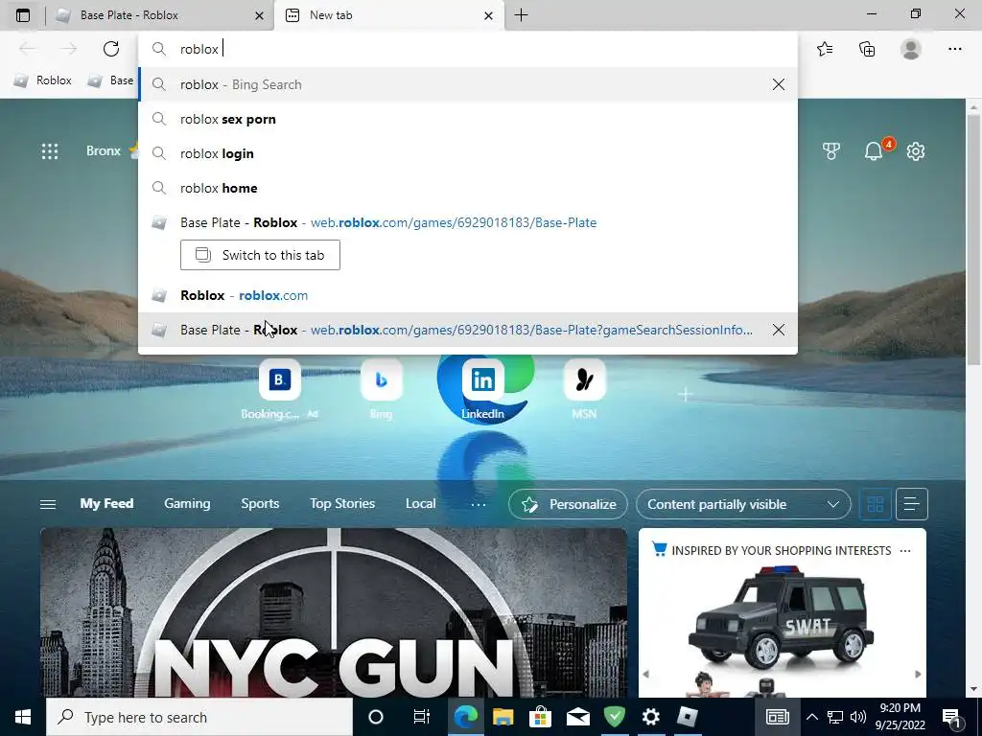
Task: Show hidden system tray icons
Action: 811,717
